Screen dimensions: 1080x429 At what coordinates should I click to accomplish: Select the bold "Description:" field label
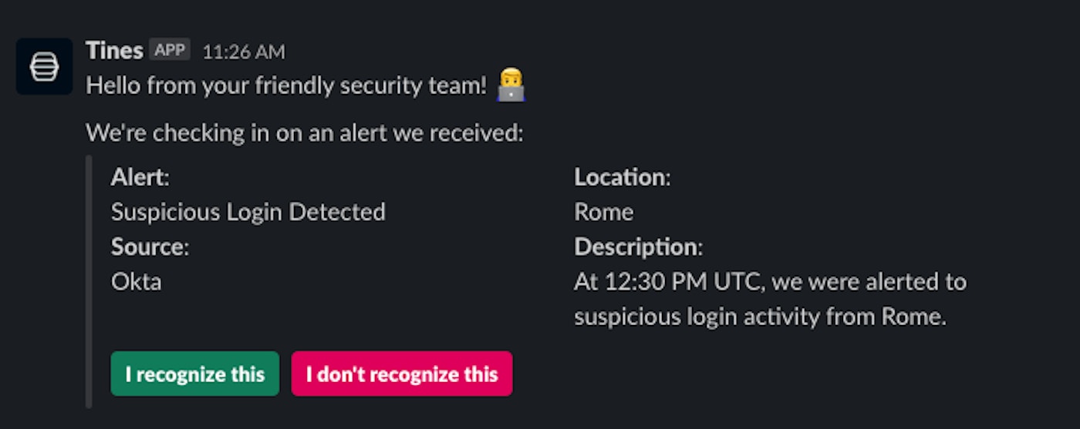pyautogui.click(x=638, y=246)
